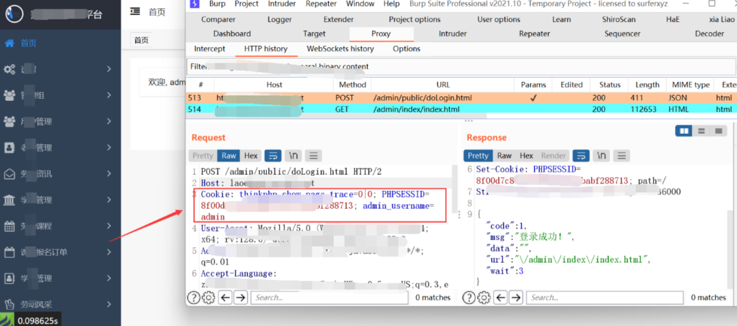
Task: Switch to the Dashboard tab
Action: pos(232,34)
